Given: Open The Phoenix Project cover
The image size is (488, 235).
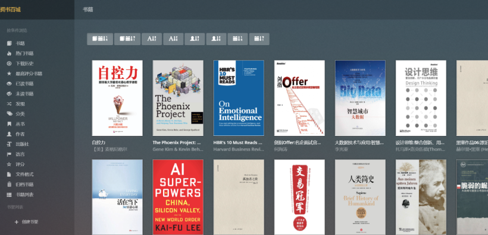Looking at the screenshot, I should 178,98.
